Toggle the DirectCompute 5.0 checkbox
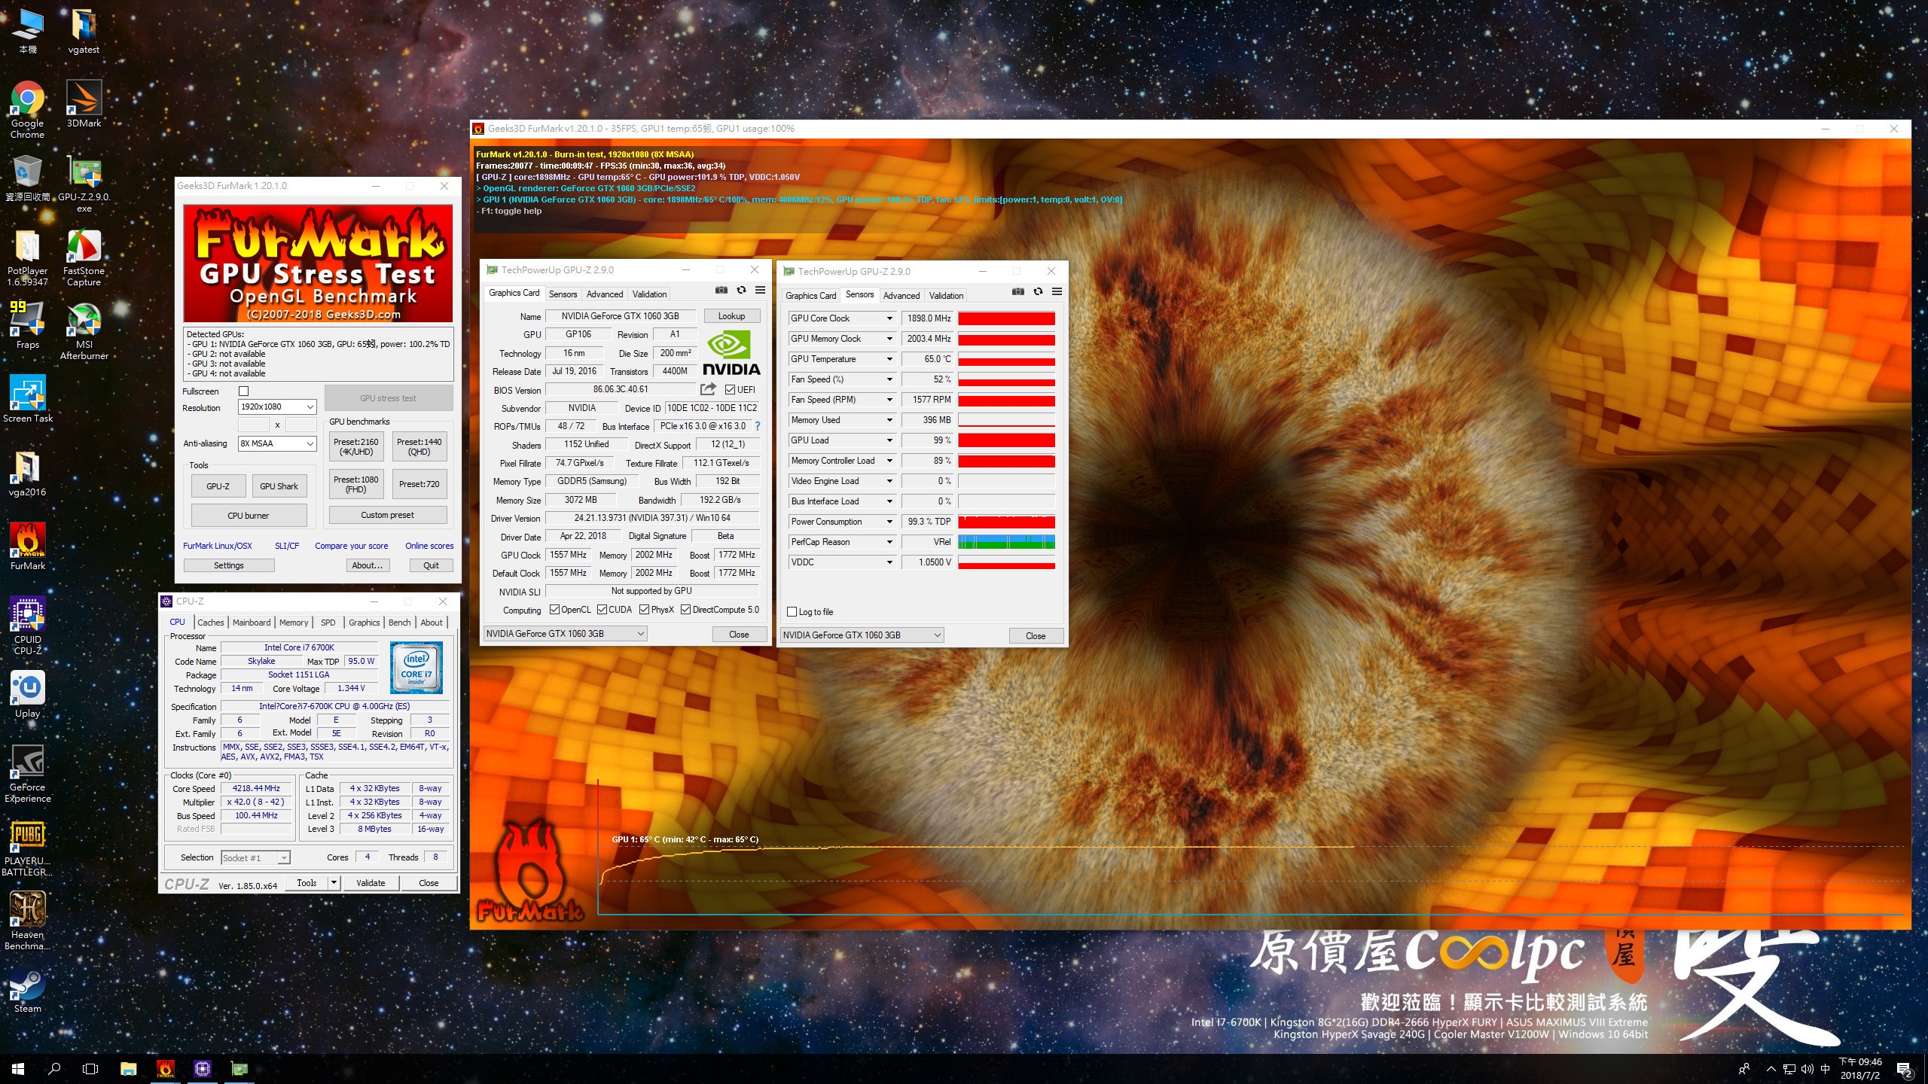 (686, 610)
